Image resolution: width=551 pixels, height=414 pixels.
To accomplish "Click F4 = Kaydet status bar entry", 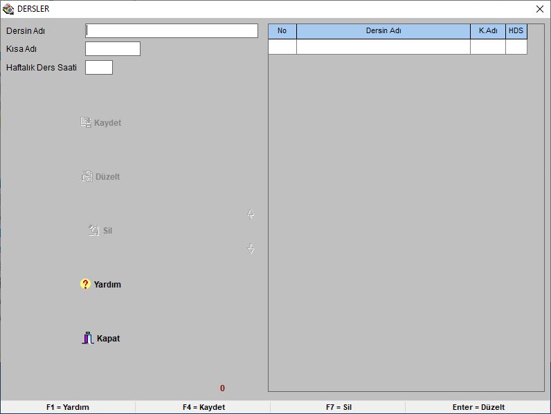I will click(204, 407).
